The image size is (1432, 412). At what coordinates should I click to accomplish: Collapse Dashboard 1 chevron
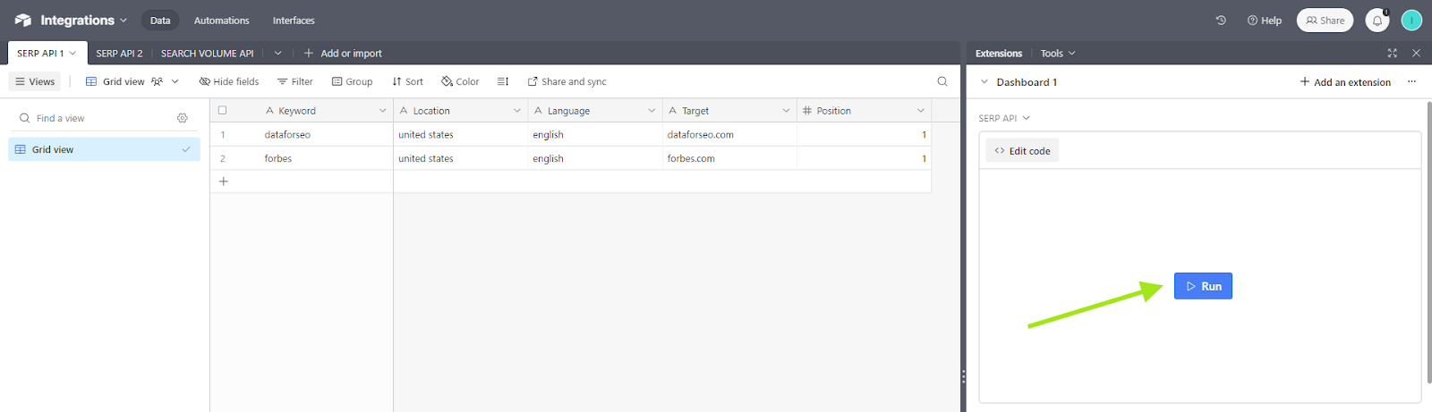click(x=984, y=81)
